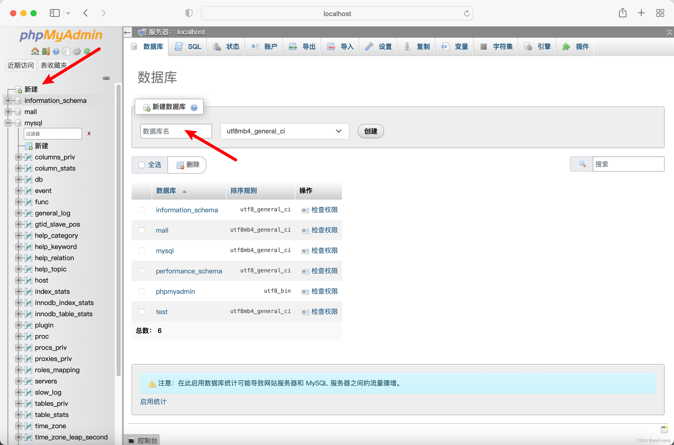Viewport: 674px width, 445px height.
Task: Expand the mall database tree node
Action: pos(8,112)
